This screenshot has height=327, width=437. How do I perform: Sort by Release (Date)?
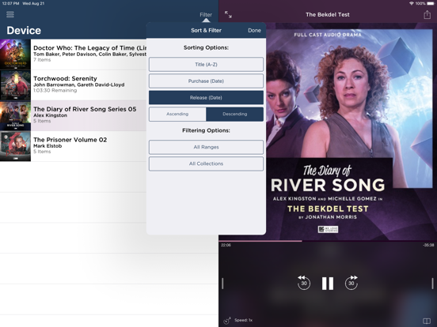pos(206,98)
